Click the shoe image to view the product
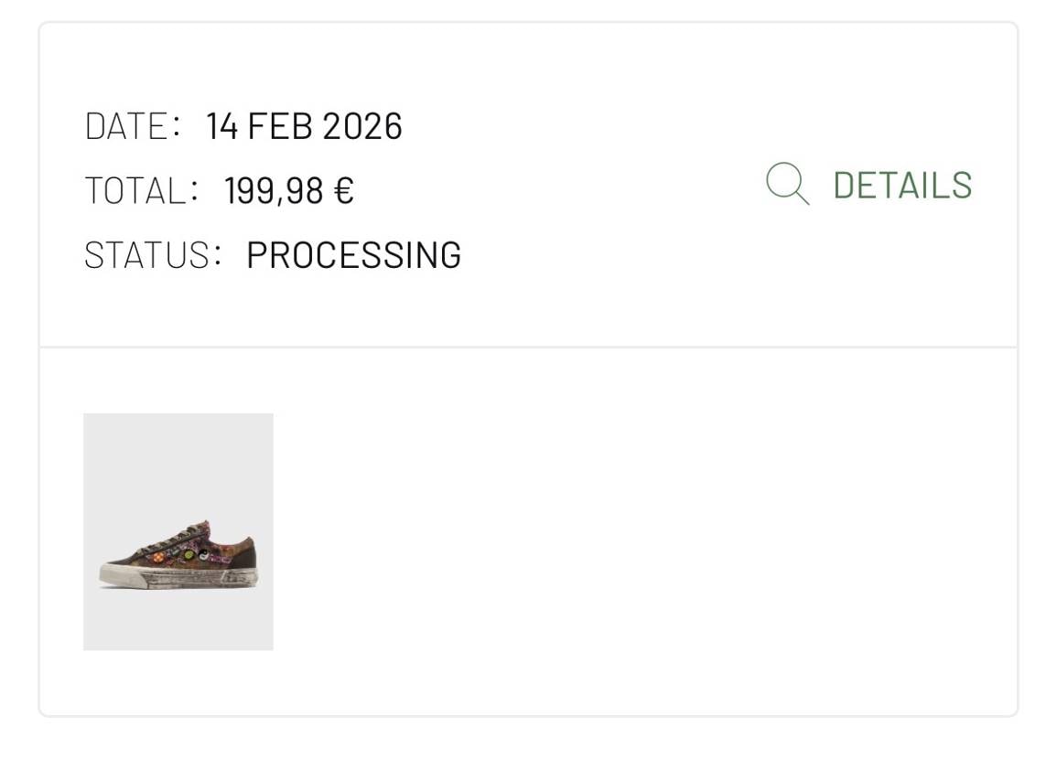 [x=178, y=531]
